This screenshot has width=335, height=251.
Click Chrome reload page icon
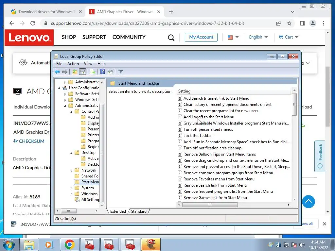pos(33,23)
